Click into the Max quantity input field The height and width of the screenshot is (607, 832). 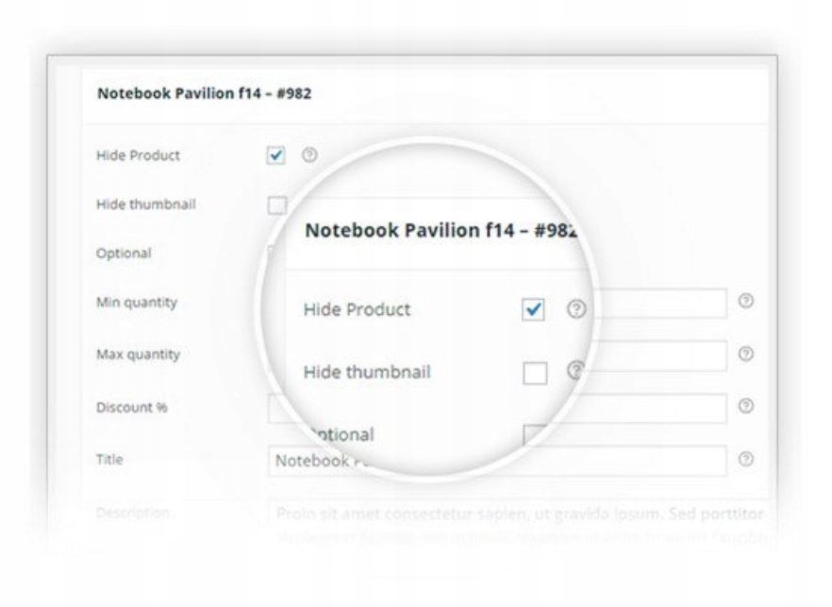coord(660,355)
